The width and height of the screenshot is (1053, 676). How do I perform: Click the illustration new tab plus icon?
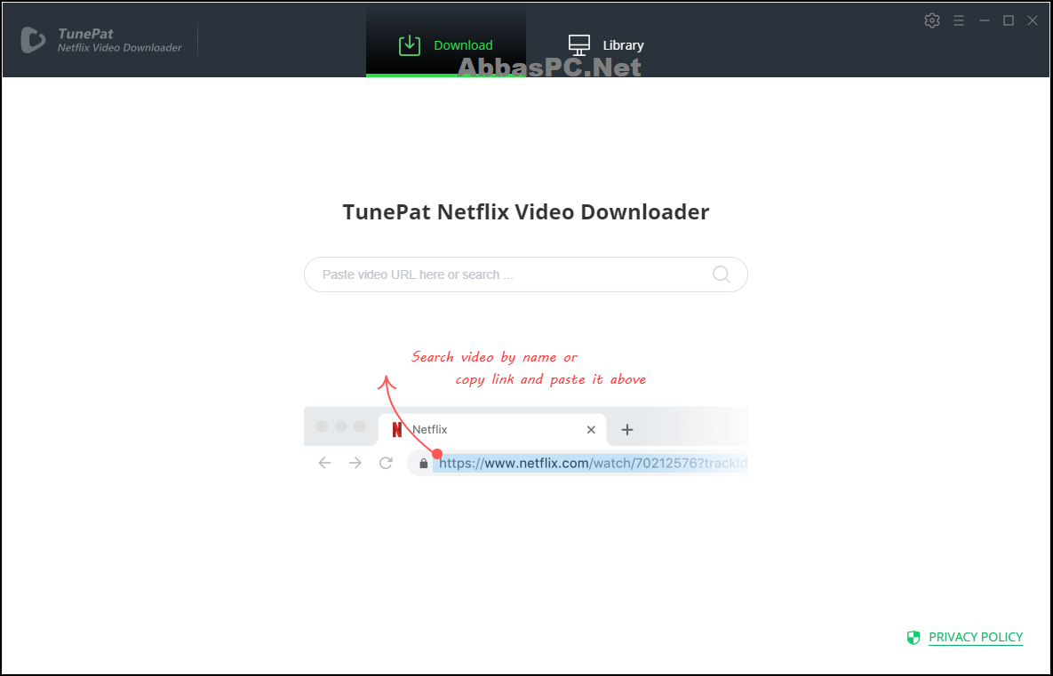[627, 430]
